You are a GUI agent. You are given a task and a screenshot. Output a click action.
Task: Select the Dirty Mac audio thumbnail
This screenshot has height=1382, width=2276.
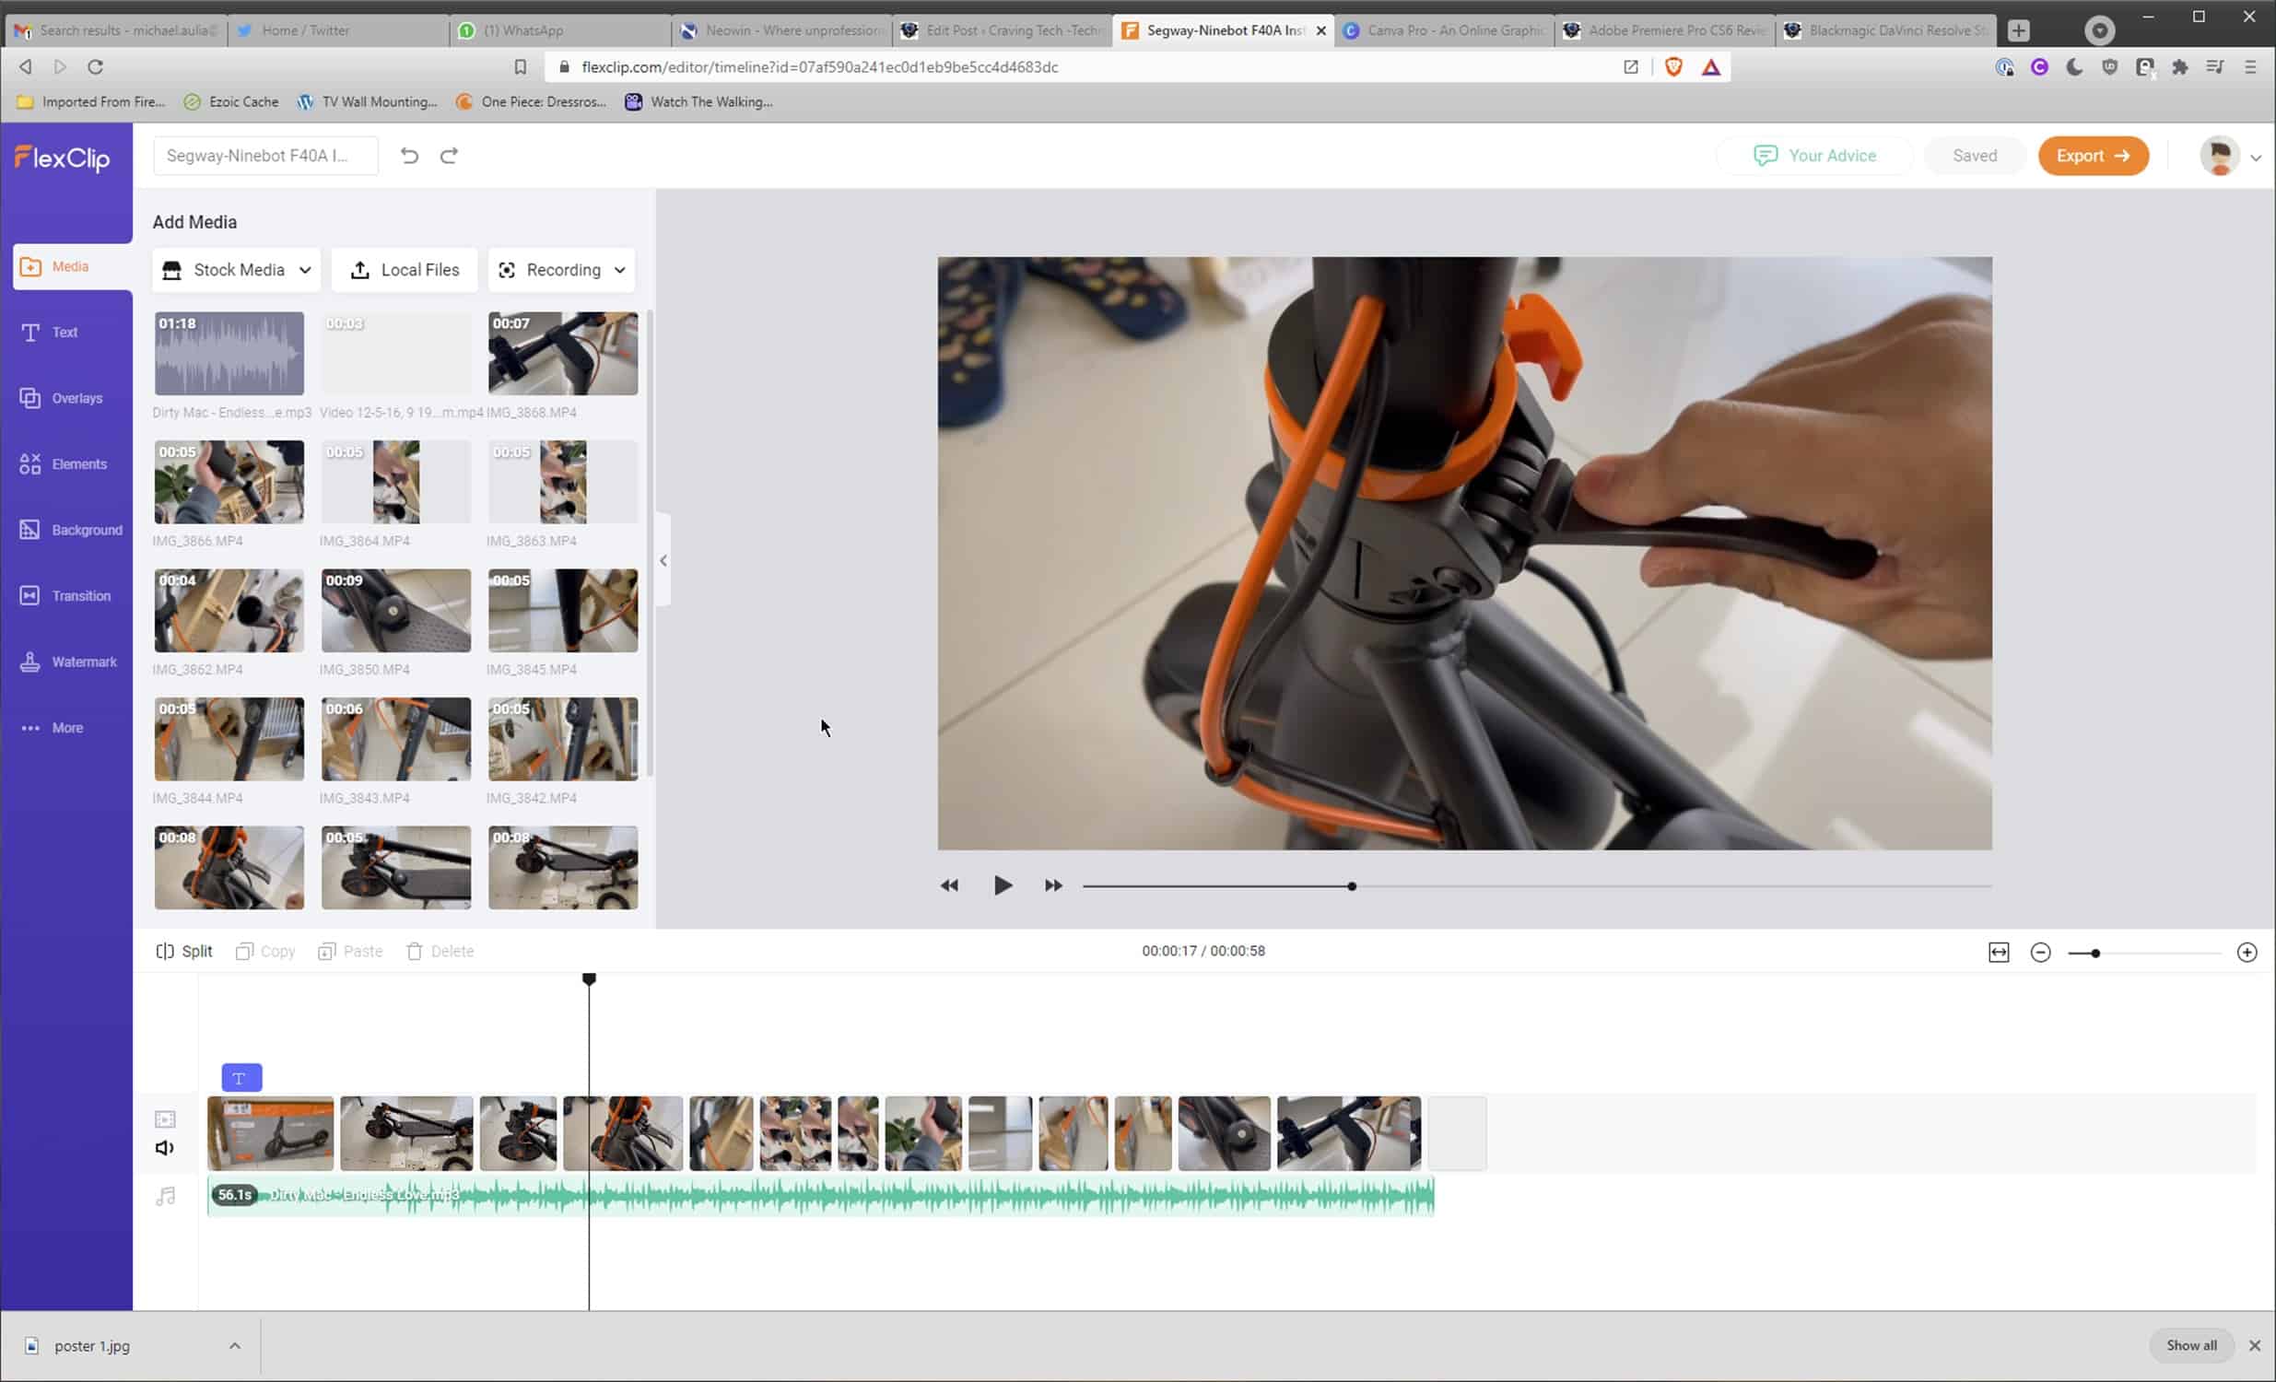[x=229, y=353]
